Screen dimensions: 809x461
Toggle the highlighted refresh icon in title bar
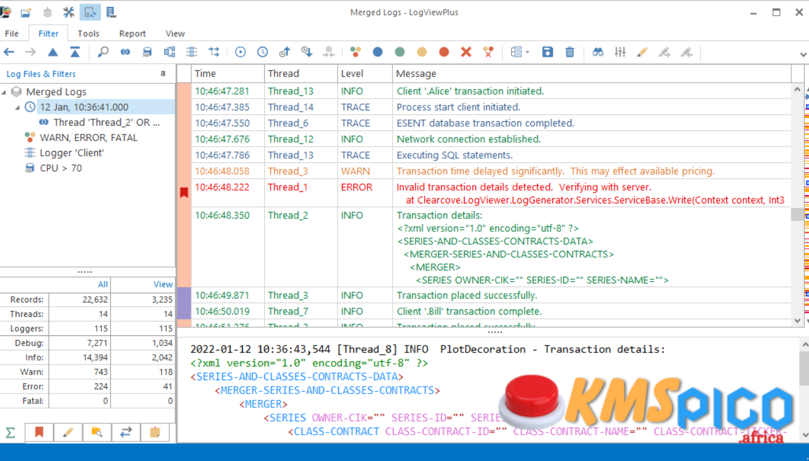90,12
